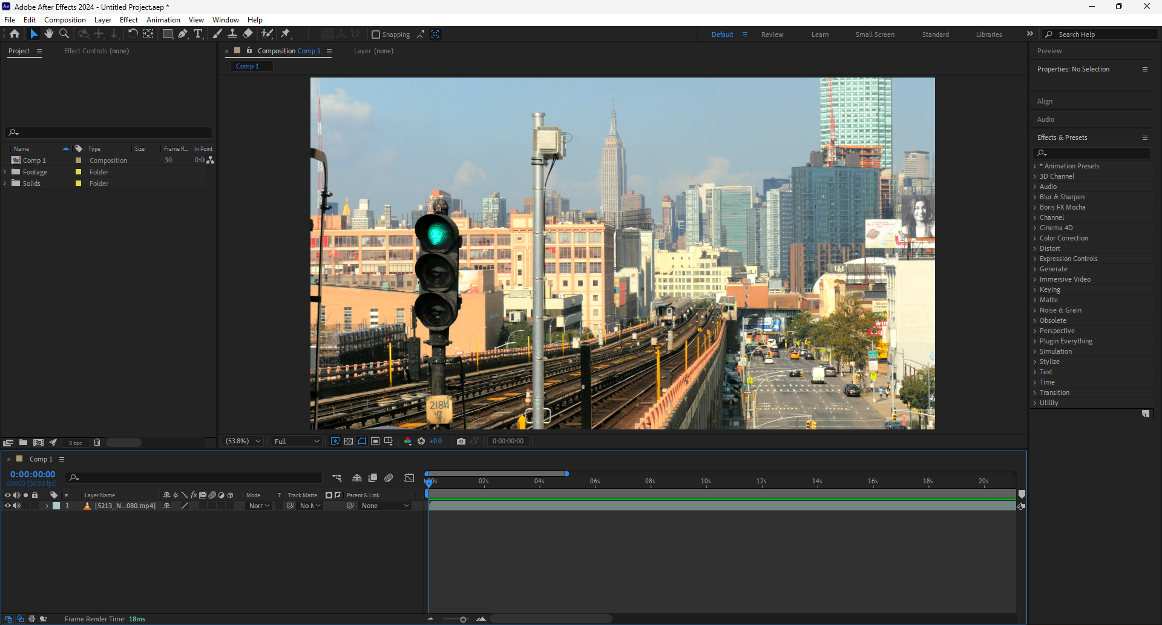
Task: Click the Comp 1 breadcrumb button in viewer
Action: 248,66
